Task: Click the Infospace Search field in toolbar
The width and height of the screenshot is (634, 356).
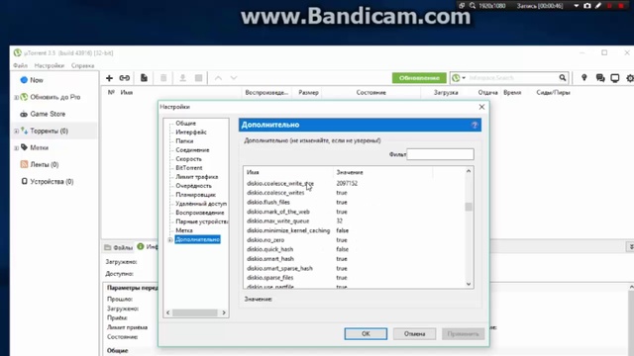Action: coord(512,77)
